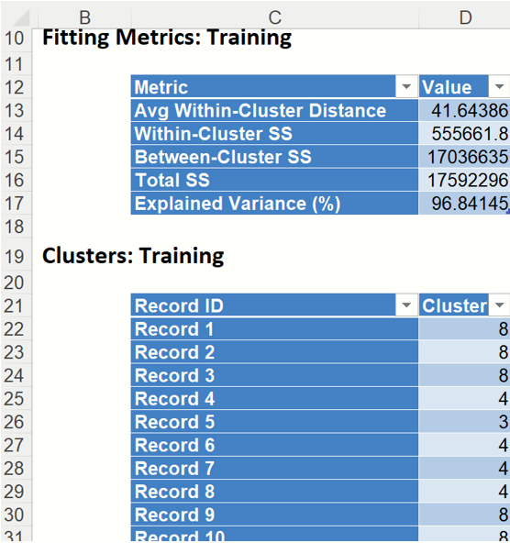Screen dimensions: 510x543
Task: Select 'Avg Within-Cluster Distance' cell
Action: pyautogui.click(x=274, y=110)
